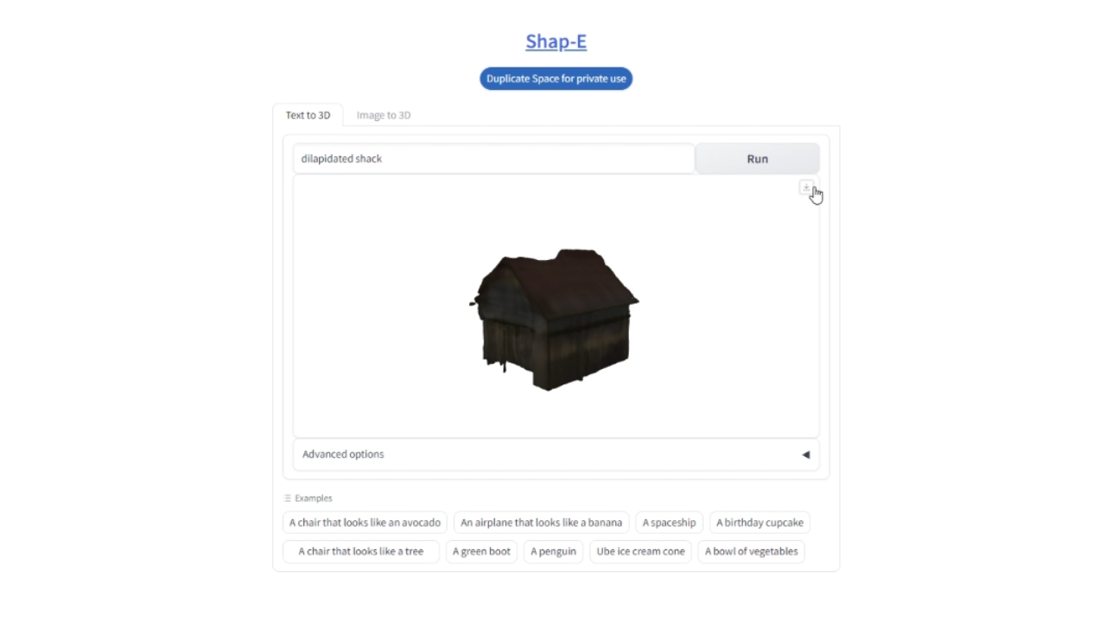The image size is (1106, 622).
Task: Open the Shap-E title link
Action: [556, 41]
